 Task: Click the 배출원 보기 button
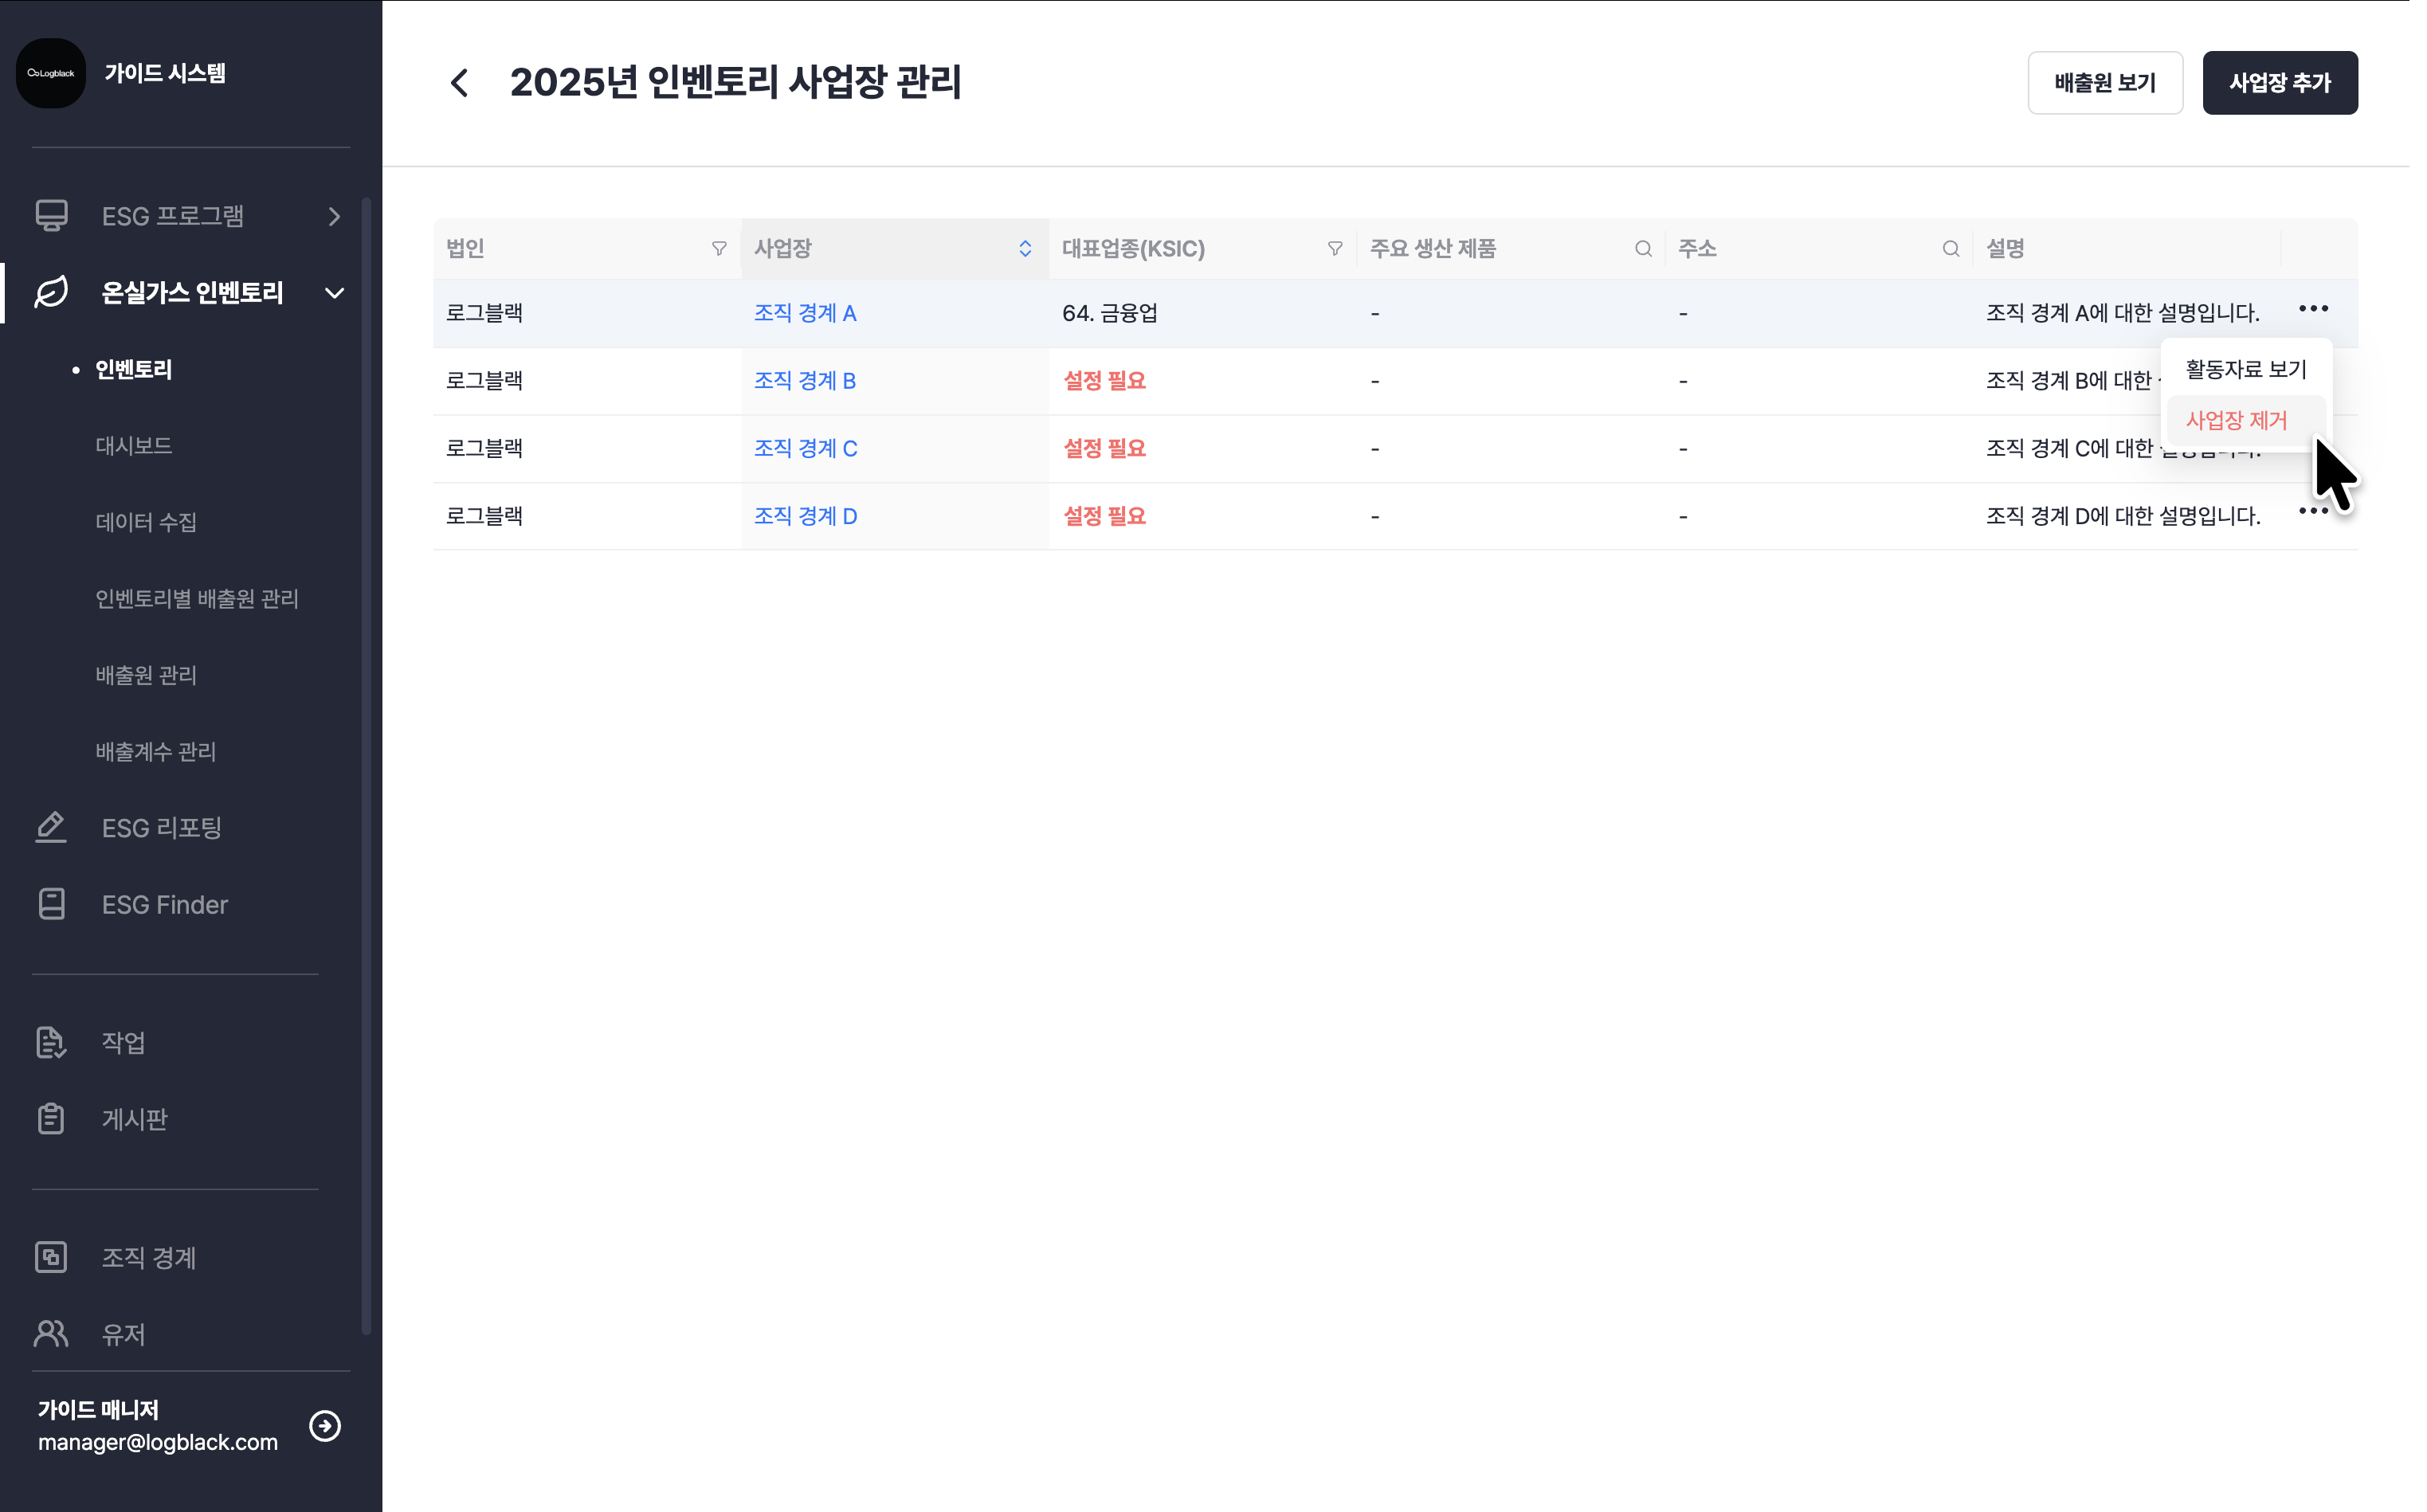pos(2105,83)
